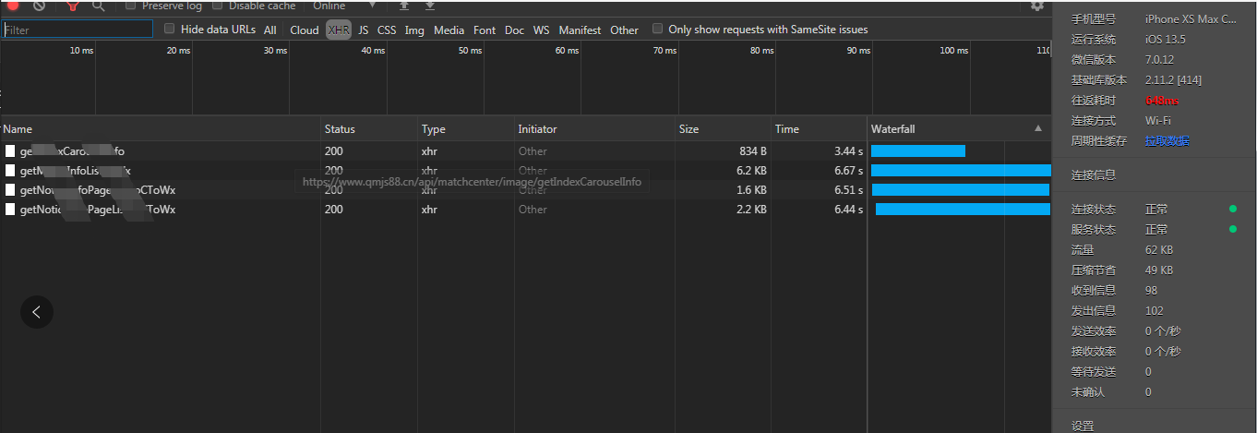Toggle the red filter funnel icon

[x=73, y=6]
